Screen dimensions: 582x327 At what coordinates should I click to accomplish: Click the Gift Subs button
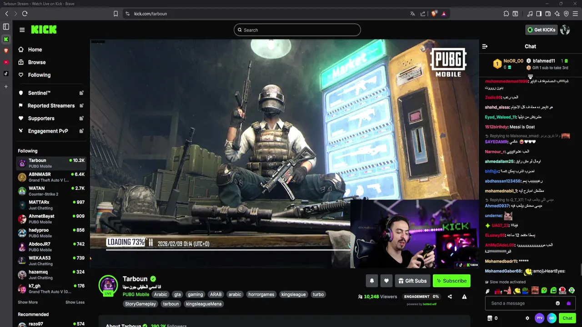(412, 281)
